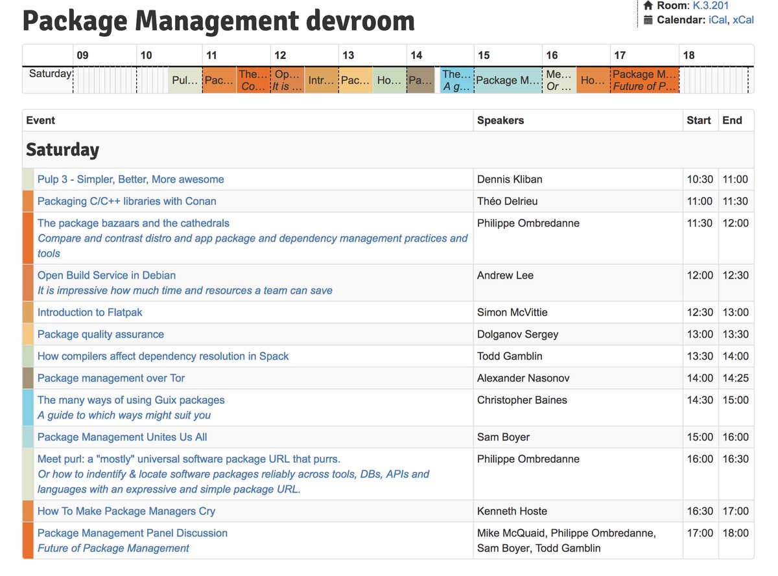Click speaker name Christopher Baines
The image size is (778, 576).
pyautogui.click(x=522, y=400)
